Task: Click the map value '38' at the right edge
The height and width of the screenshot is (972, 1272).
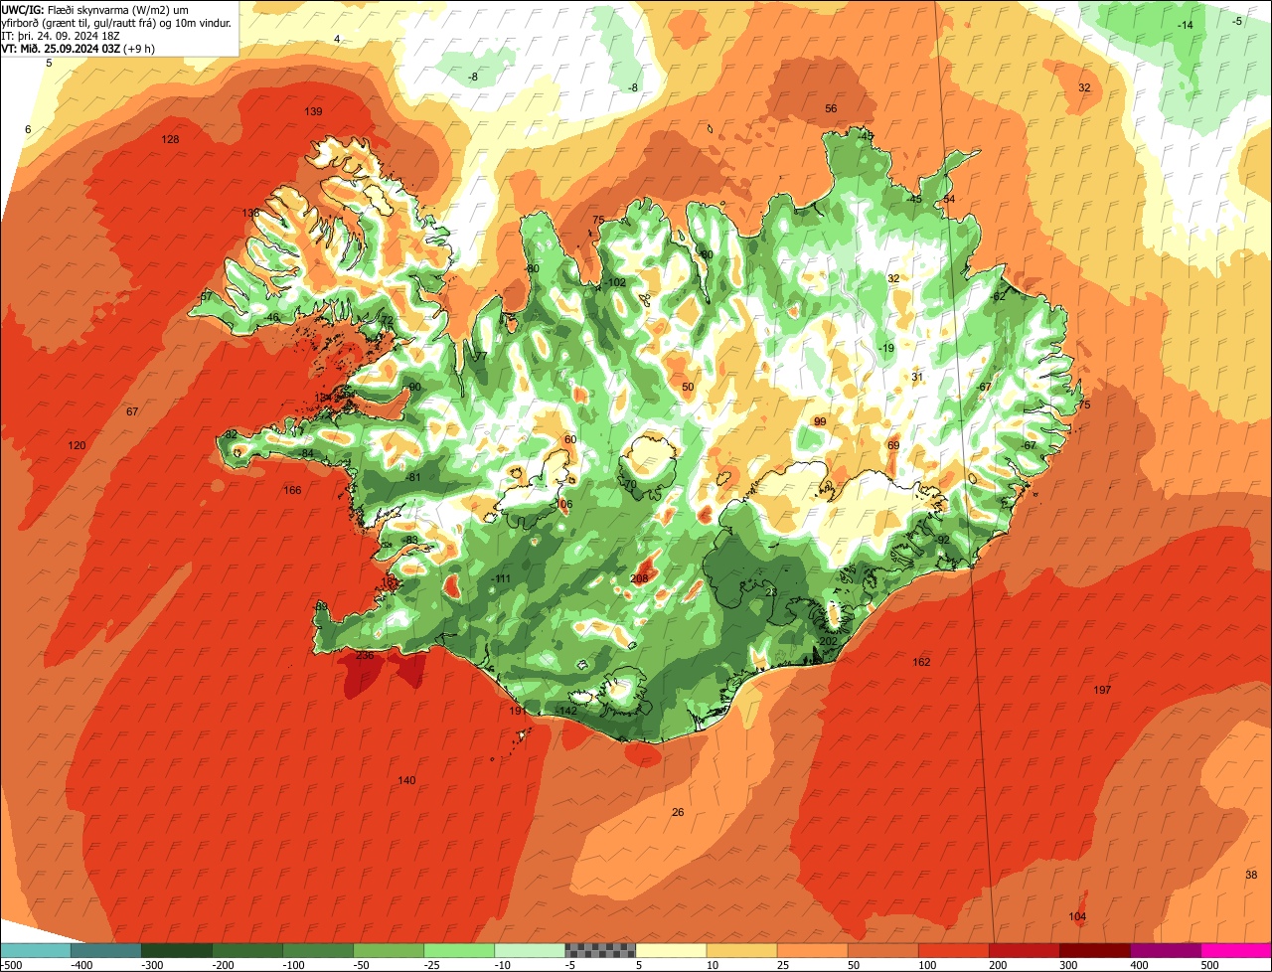Action: [1250, 875]
